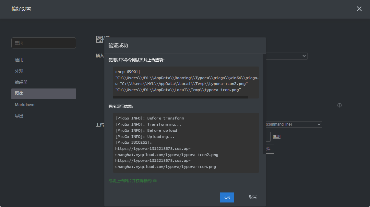Click the typora-icon2.png uploaded URL
The height and width of the screenshot is (207, 370).
(167, 152)
